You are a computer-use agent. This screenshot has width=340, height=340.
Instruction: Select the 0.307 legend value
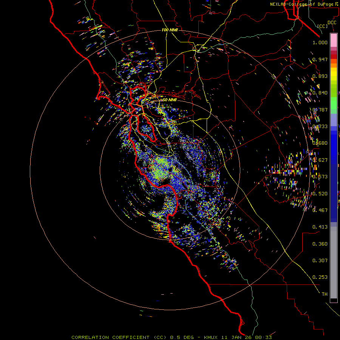(320, 261)
